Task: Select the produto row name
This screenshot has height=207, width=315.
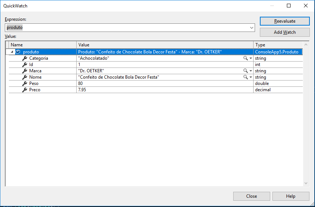Action: pyautogui.click(x=31, y=52)
